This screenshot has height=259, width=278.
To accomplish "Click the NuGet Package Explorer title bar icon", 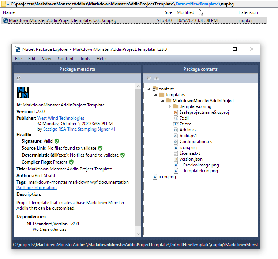I will pyautogui.click(x=18, y=49).
